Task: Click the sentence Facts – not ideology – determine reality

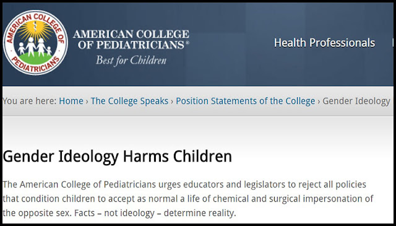Action: (155, 213)
